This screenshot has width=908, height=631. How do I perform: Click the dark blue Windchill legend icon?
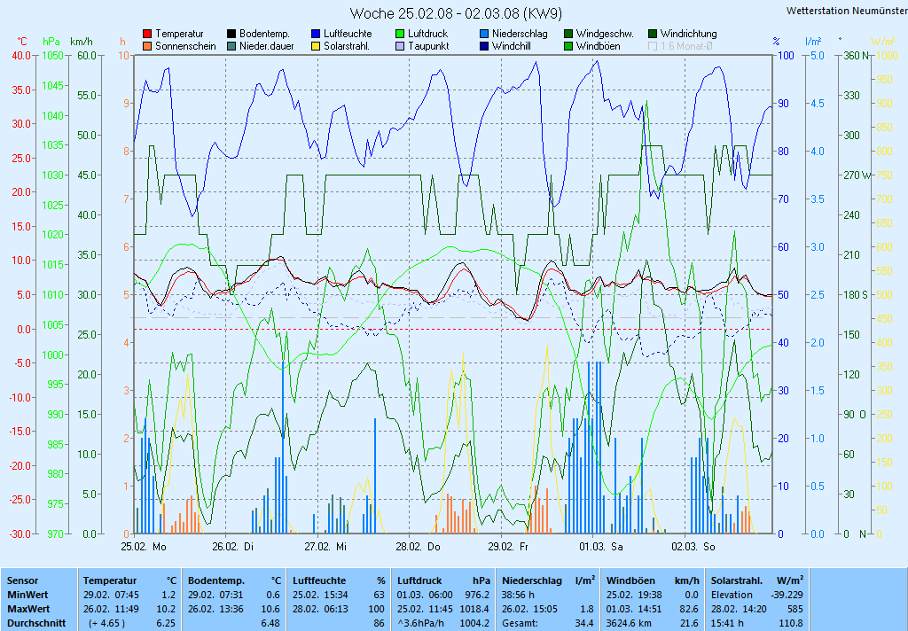(x=484, y=46)
